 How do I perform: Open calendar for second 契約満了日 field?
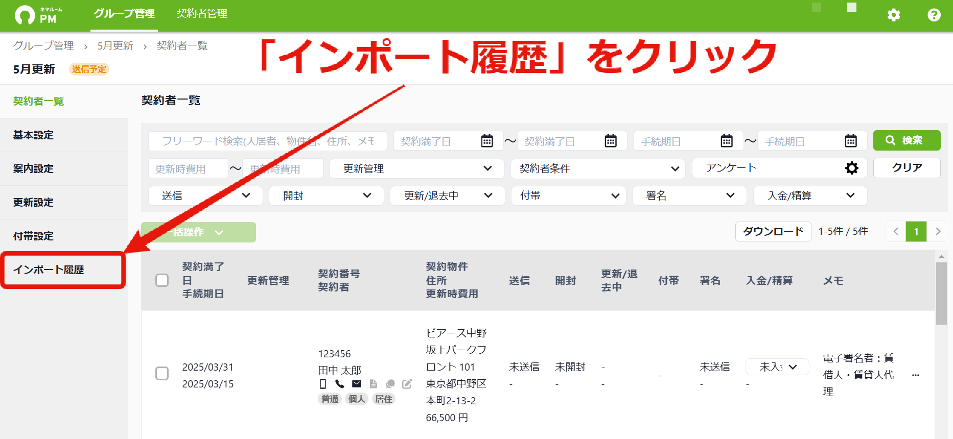(611, 141)
